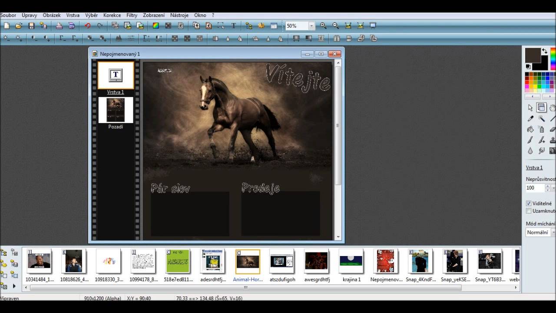Toggle the Viditelné checkbox
The image size is (556, 313).
[529, 203]
